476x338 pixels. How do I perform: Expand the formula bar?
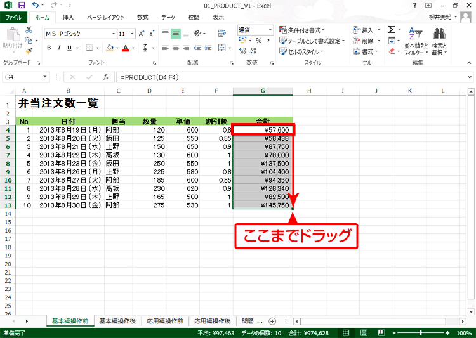(x=470, y=77)
